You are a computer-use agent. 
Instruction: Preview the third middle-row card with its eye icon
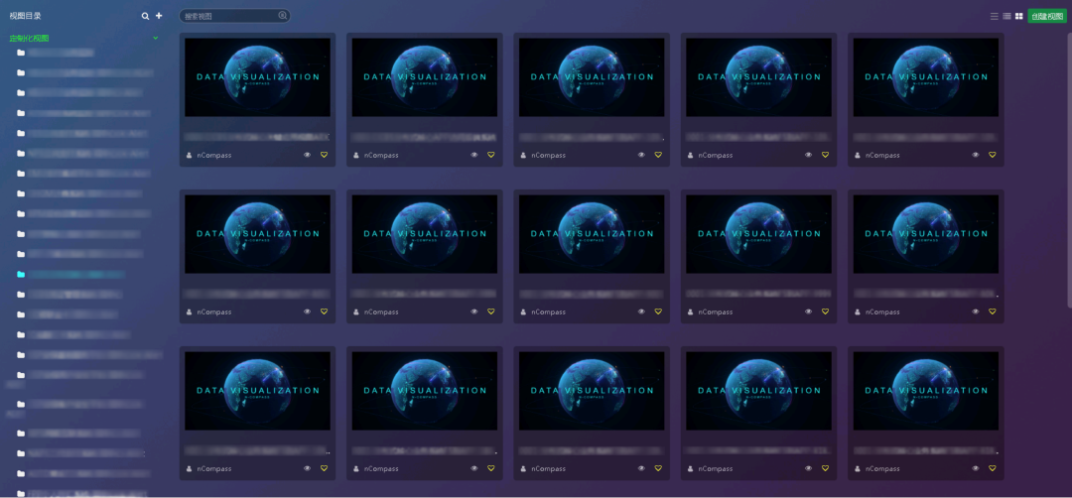tap(641, 311)
